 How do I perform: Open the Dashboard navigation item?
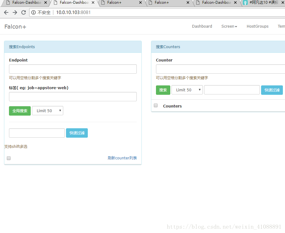[202, 26]
